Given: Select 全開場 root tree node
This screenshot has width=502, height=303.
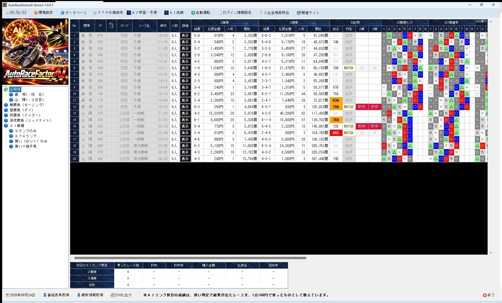Looking at the screenshot, I should click(x=15, y=89).
